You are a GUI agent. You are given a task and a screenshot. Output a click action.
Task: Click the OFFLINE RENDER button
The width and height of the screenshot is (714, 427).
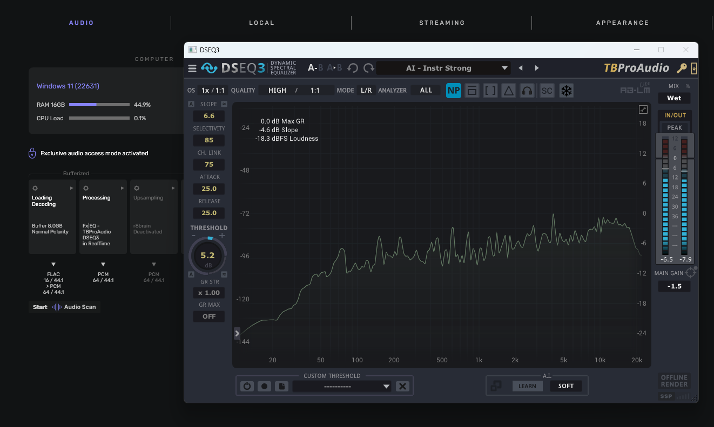674,381
